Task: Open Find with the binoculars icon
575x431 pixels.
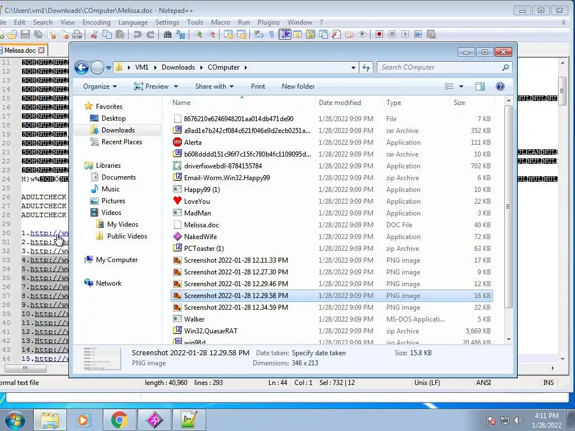Action: 167,34
